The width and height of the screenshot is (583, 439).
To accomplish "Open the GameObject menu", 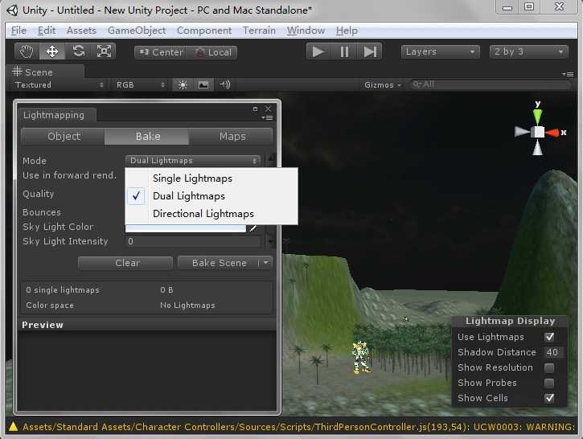I will tap(137, 31).
